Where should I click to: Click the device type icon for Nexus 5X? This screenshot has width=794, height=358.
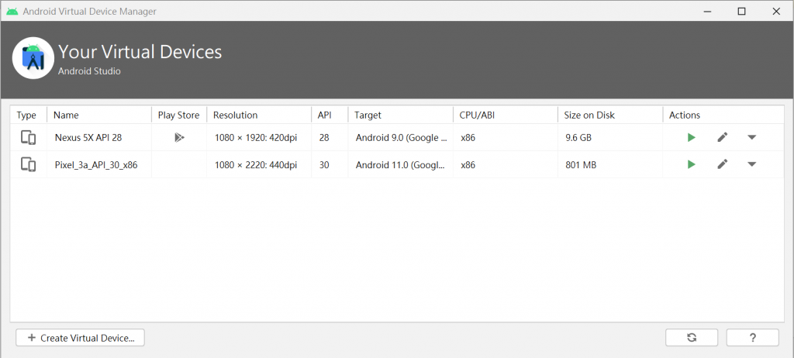click(x=29, y=137)
